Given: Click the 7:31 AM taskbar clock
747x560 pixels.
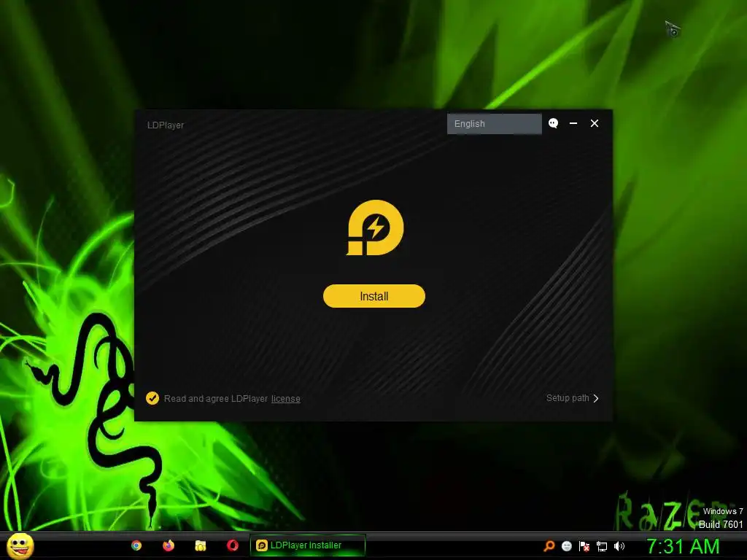Looking at the screenshot, I should [x=683, y=546].
